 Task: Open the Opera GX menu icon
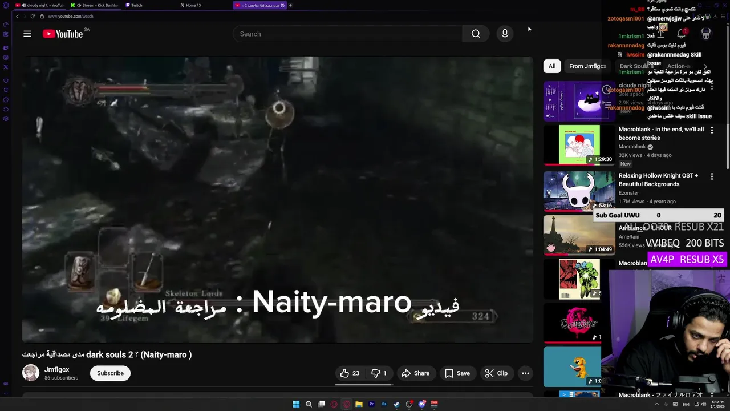point(6,5)
